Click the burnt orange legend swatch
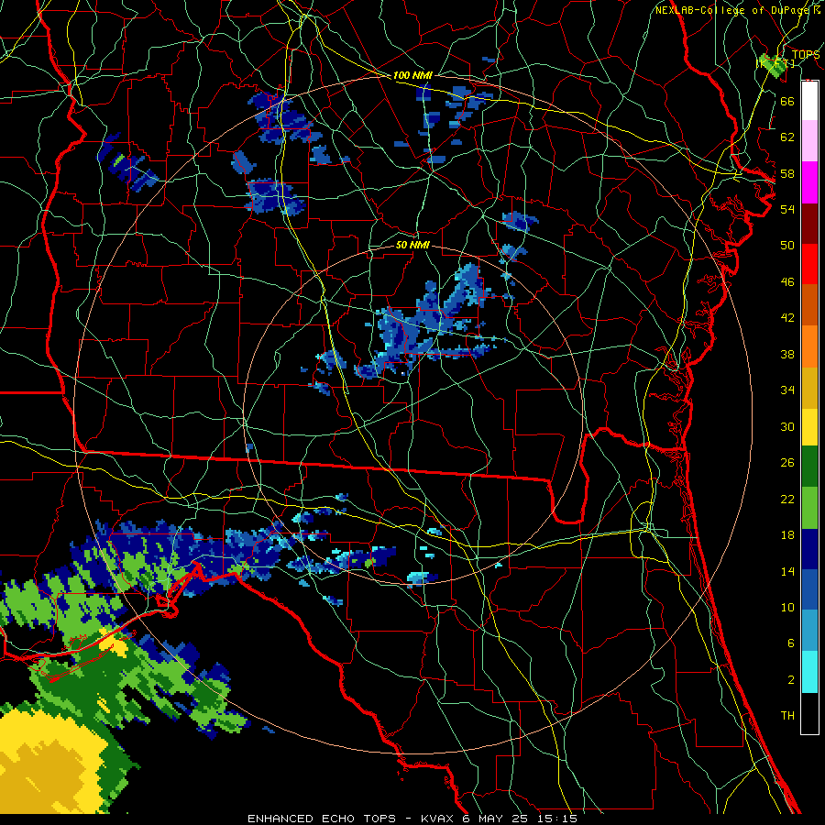 (x=809, y=304)
